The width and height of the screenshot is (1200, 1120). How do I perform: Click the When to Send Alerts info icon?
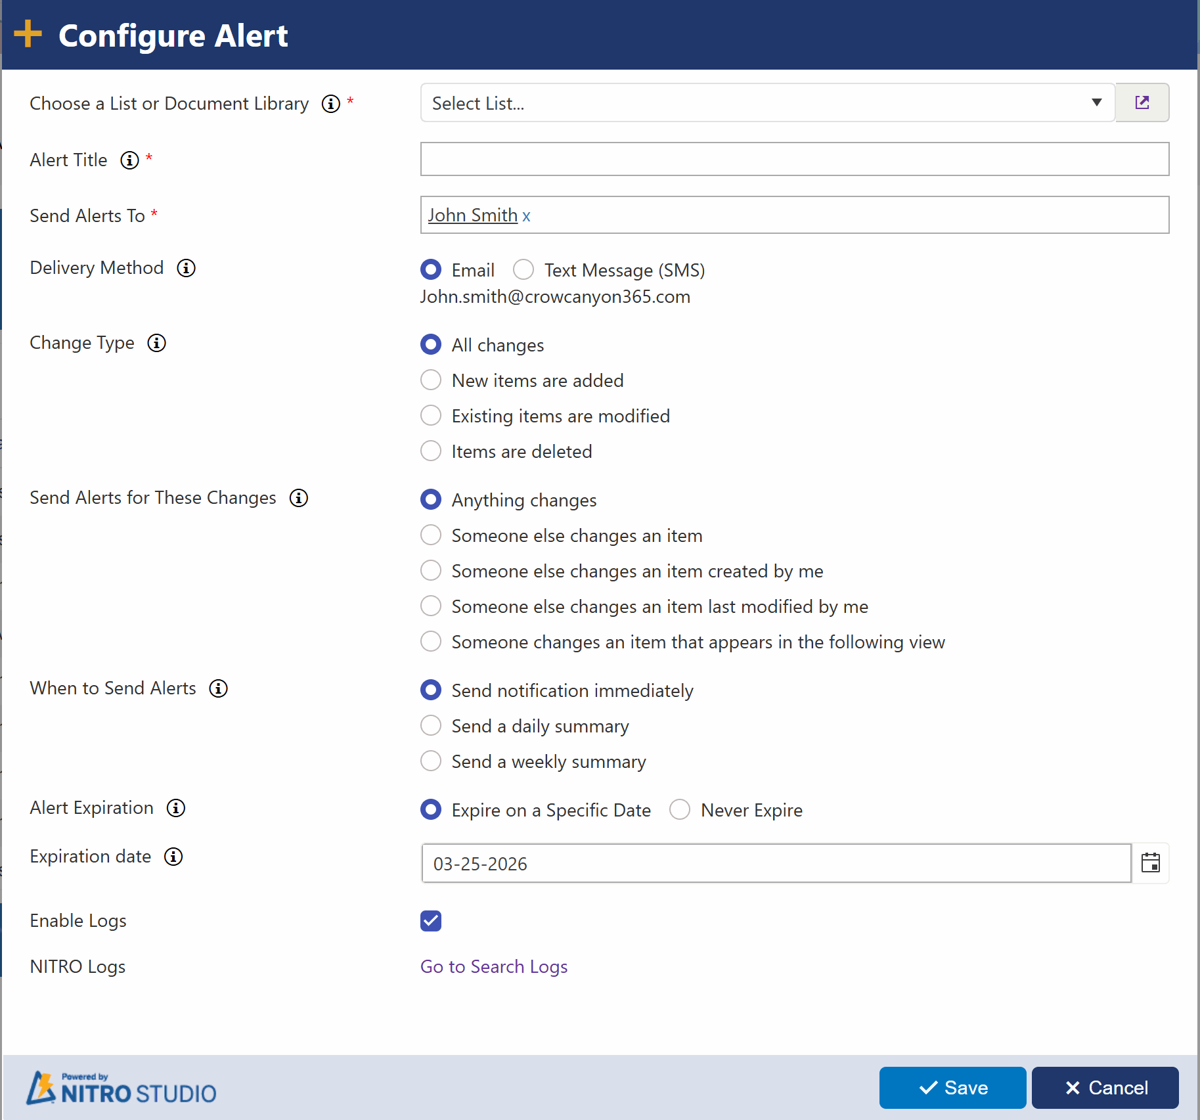[217, 688]
